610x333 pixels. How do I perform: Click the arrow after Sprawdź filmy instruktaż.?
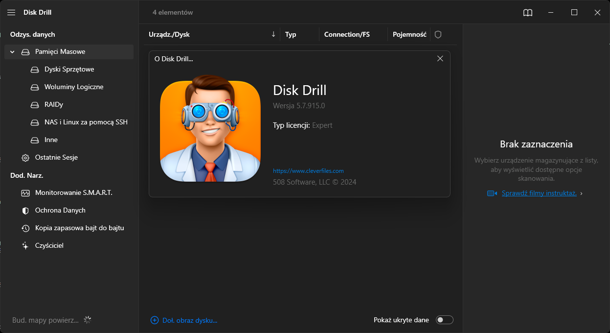tap(581, 193)
